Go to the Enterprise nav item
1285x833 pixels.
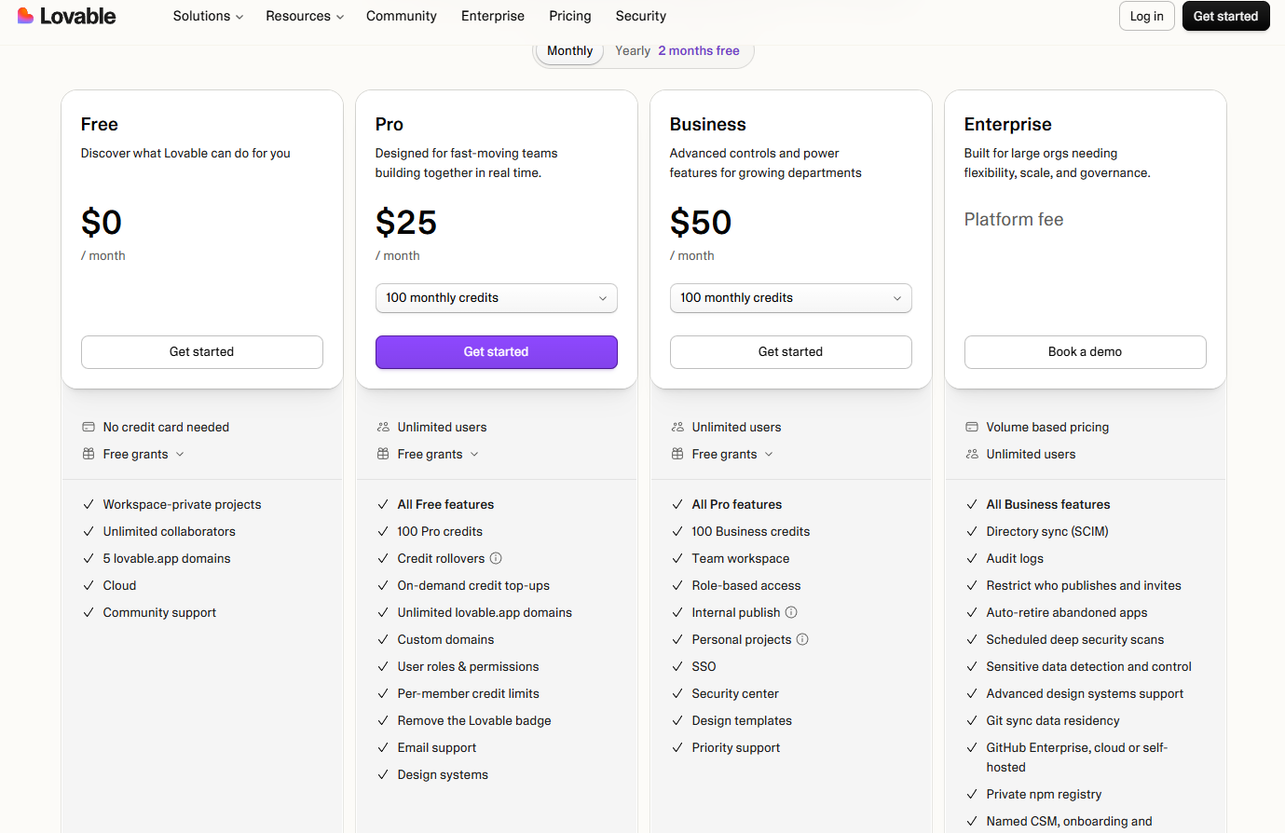pos(493,16)
